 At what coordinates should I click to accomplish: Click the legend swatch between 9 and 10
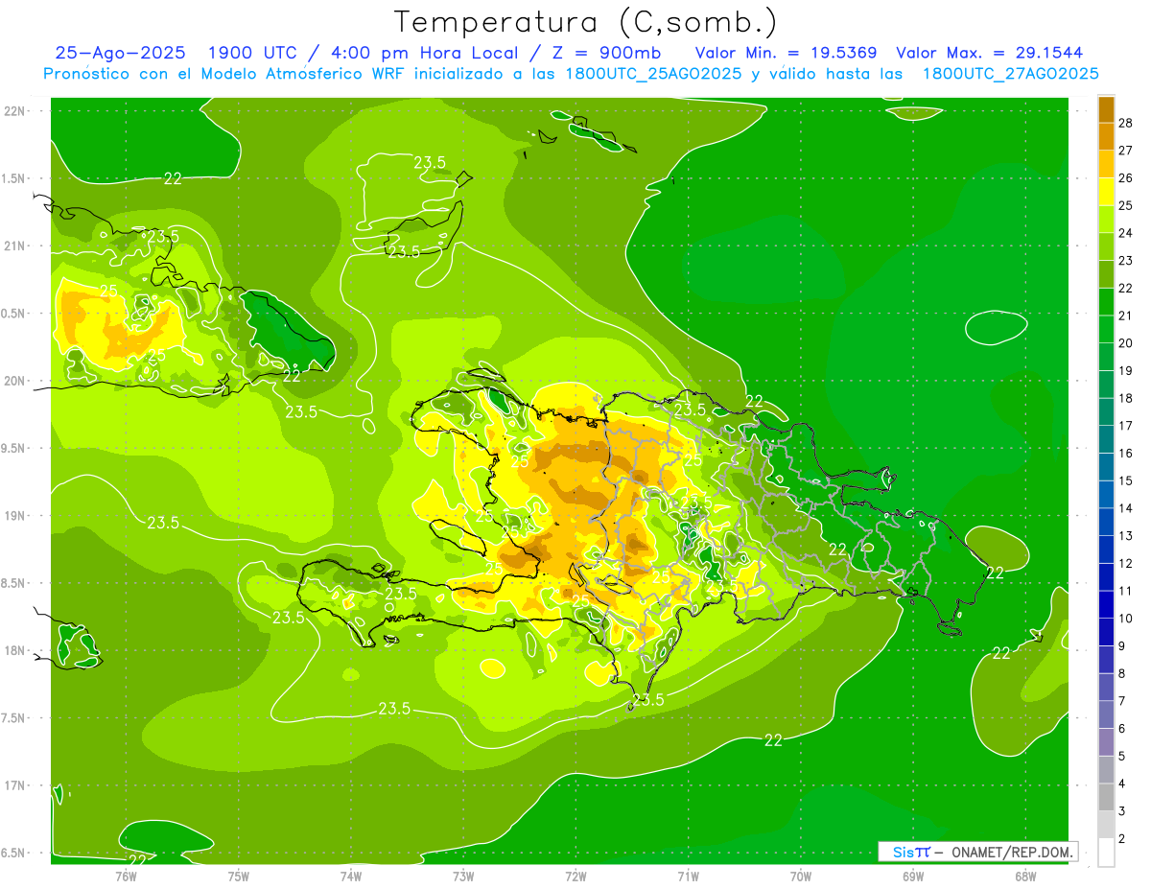(1107, 632)
